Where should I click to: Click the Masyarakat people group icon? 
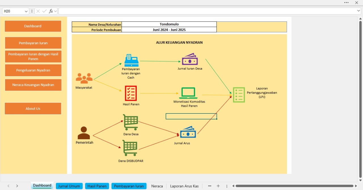coord(84,78)
